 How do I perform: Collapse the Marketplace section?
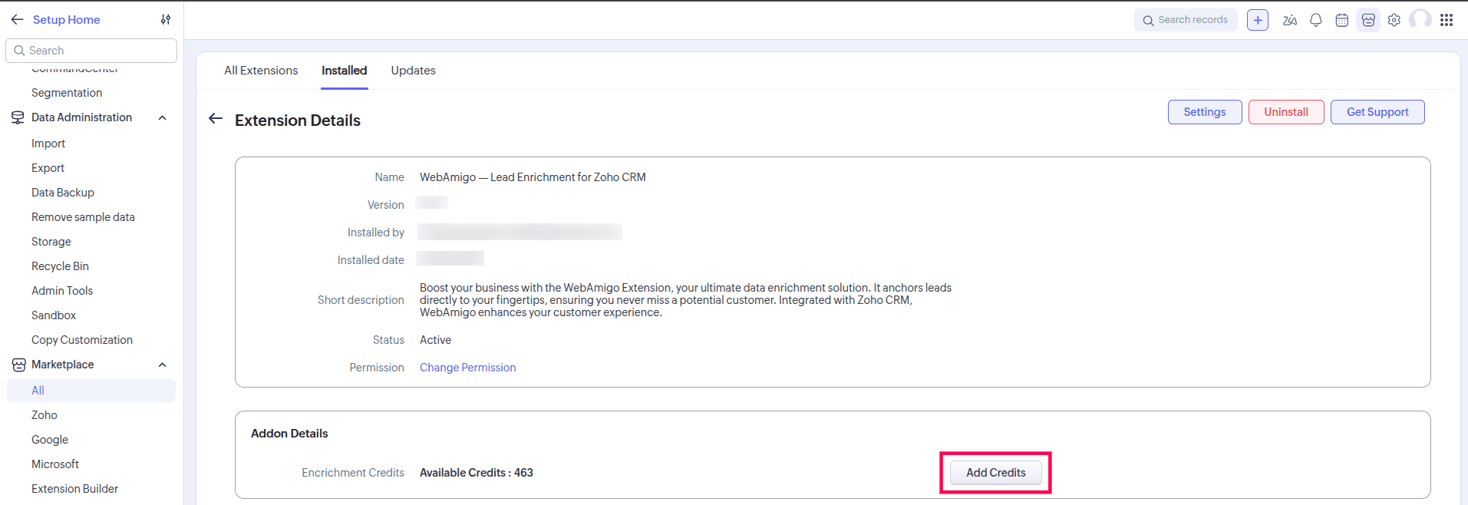162,365
